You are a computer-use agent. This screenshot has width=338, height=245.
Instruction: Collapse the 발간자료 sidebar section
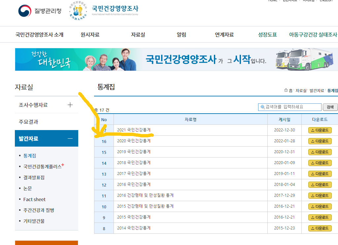[x=70, y=138]
